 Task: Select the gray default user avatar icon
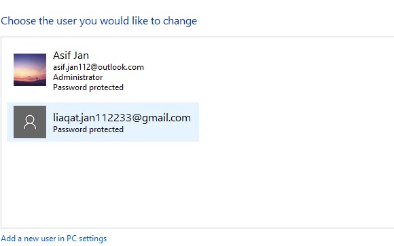click(x=30, y=122)
